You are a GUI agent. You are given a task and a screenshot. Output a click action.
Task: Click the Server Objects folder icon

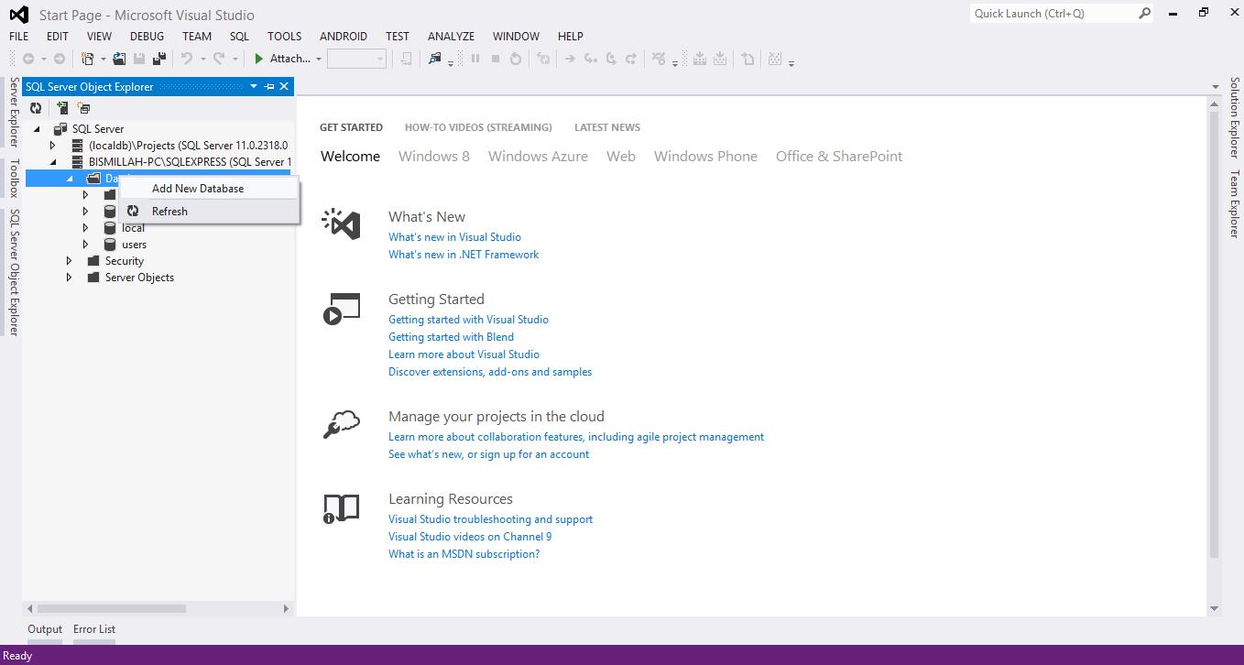point(93,278)
